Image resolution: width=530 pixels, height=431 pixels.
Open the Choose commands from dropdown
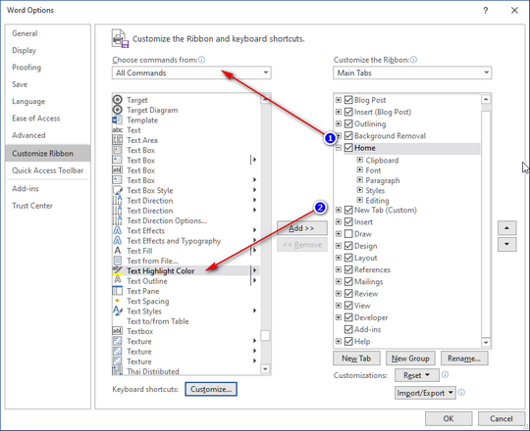point(191,72)
